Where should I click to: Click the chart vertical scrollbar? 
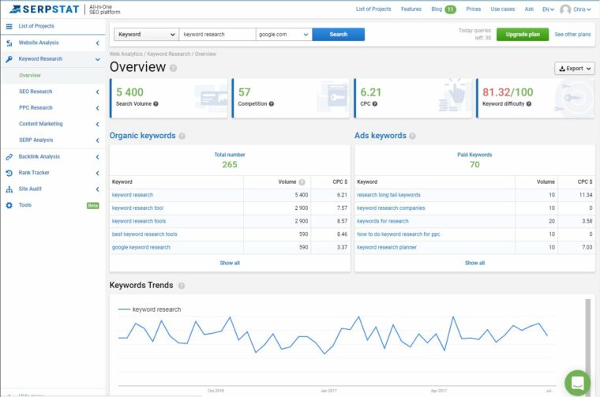[x=587, y=346]
